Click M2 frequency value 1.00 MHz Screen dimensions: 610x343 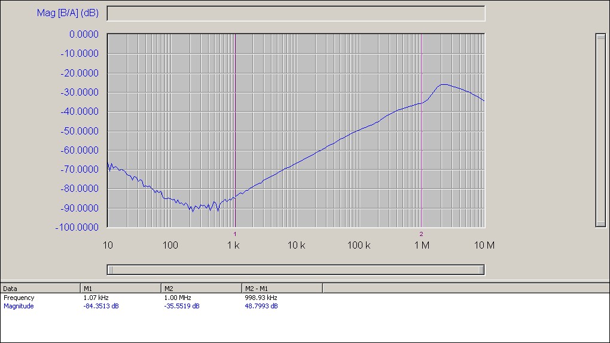tap(178, 298)
